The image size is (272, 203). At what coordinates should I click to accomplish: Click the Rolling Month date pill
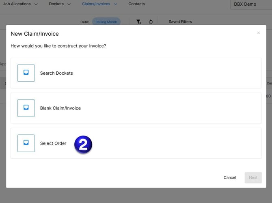point(106,22)
